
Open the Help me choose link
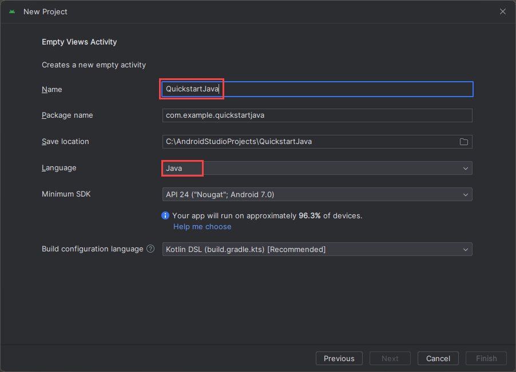point(202,226)
